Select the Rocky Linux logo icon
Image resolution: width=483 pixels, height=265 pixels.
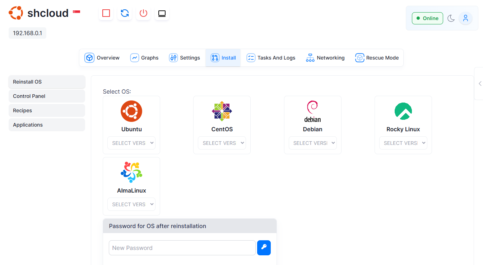tap(403, 111)
